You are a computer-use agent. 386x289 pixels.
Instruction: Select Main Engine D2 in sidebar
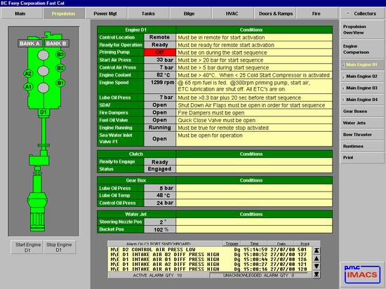(362, 76)
